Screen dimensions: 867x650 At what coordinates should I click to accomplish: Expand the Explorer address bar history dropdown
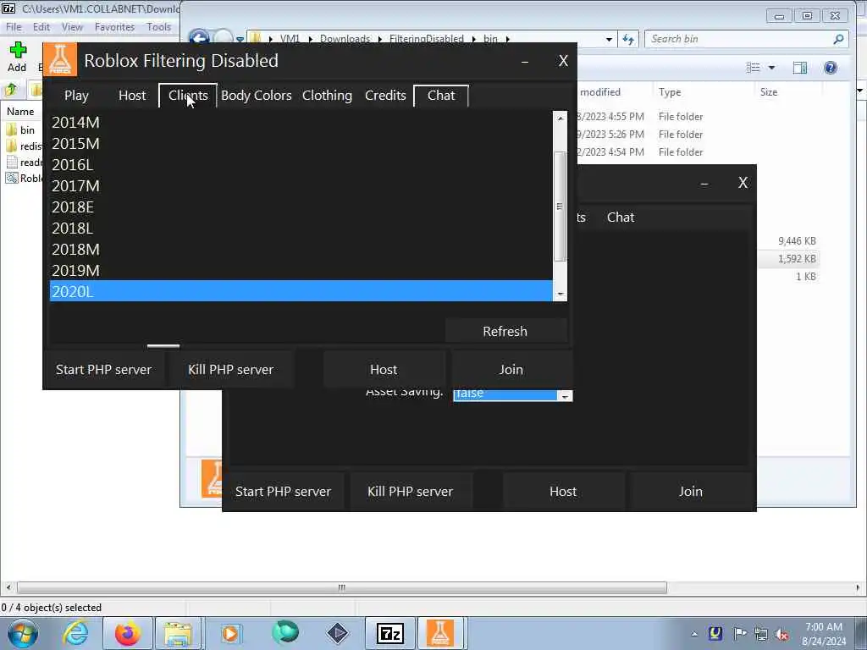(609, 39)
